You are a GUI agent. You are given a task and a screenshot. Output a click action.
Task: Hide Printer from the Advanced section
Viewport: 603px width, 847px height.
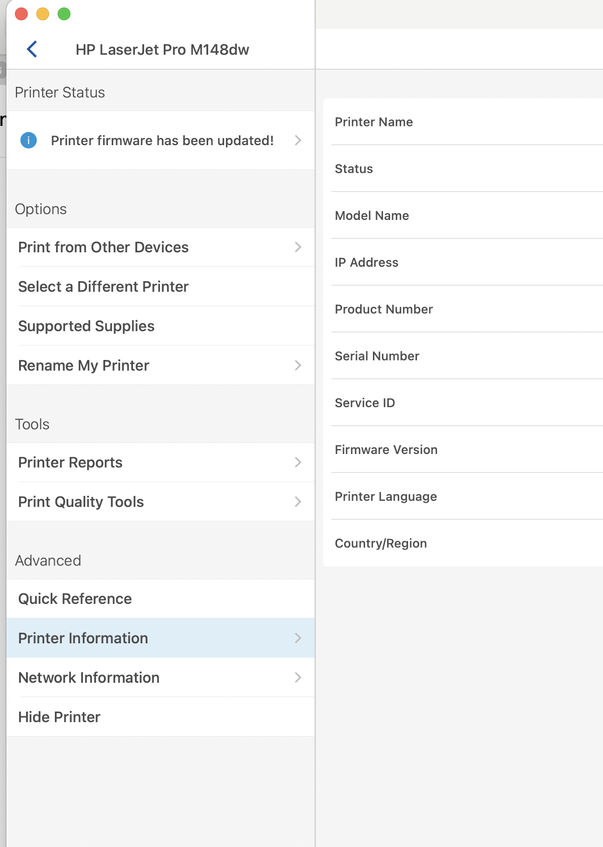pos(59,717)
